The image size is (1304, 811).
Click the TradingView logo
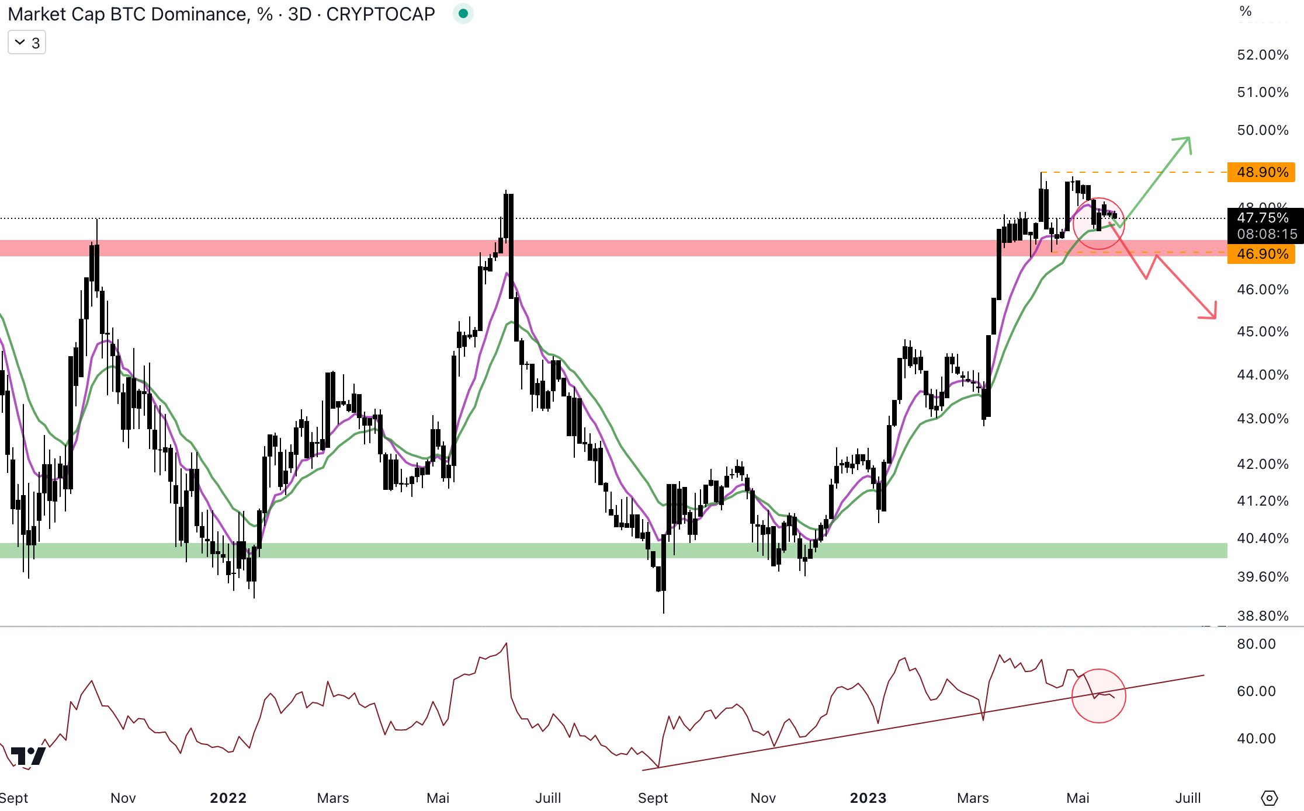pyautogui.click(x=27, y=756)
